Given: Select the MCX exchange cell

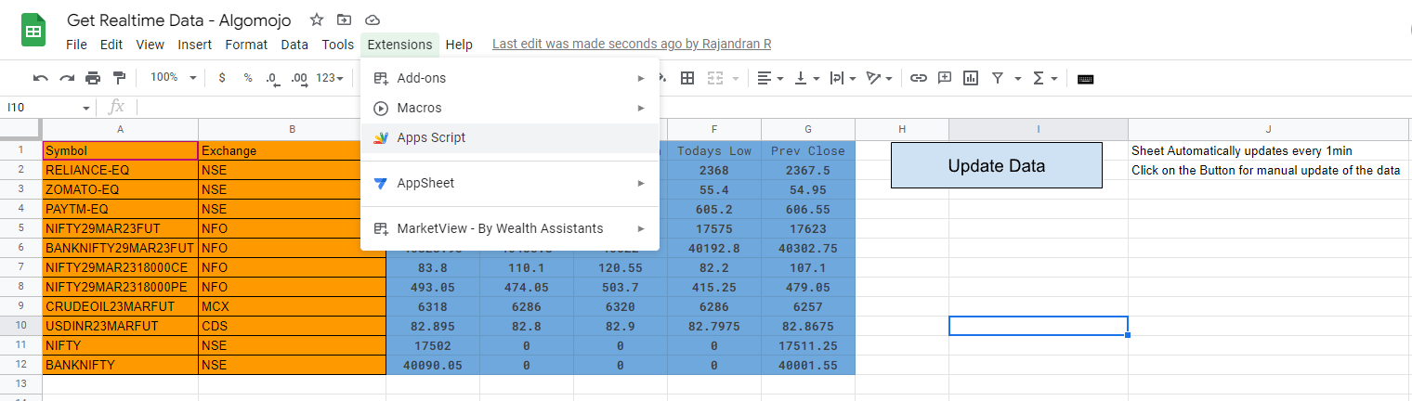Looking at the screenshot, I should [x=293, y=306].
